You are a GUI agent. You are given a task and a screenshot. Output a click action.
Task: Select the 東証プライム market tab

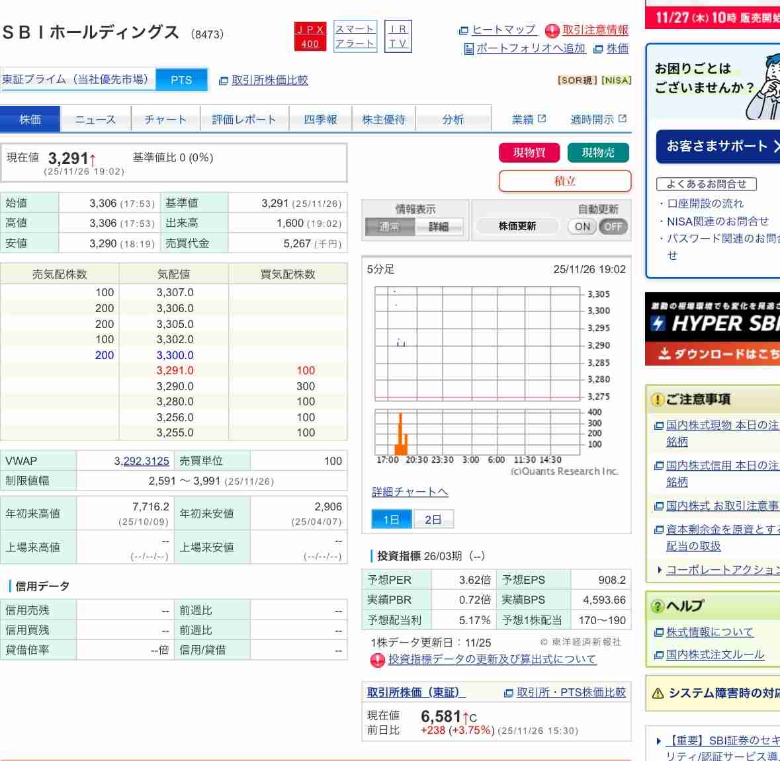[x=78, y=79]
